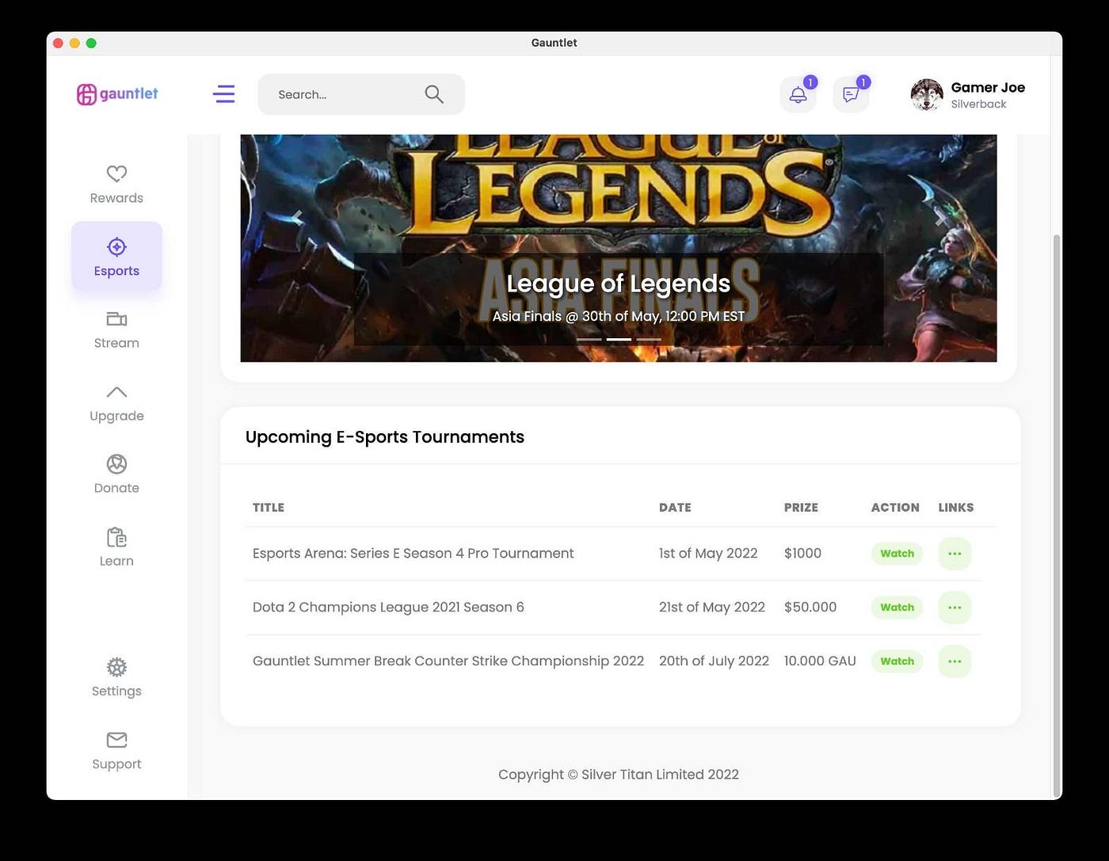Open notifications bell
Image resolution: width=1109 pixels, height=861 pixels.
[x=798, y=95]
